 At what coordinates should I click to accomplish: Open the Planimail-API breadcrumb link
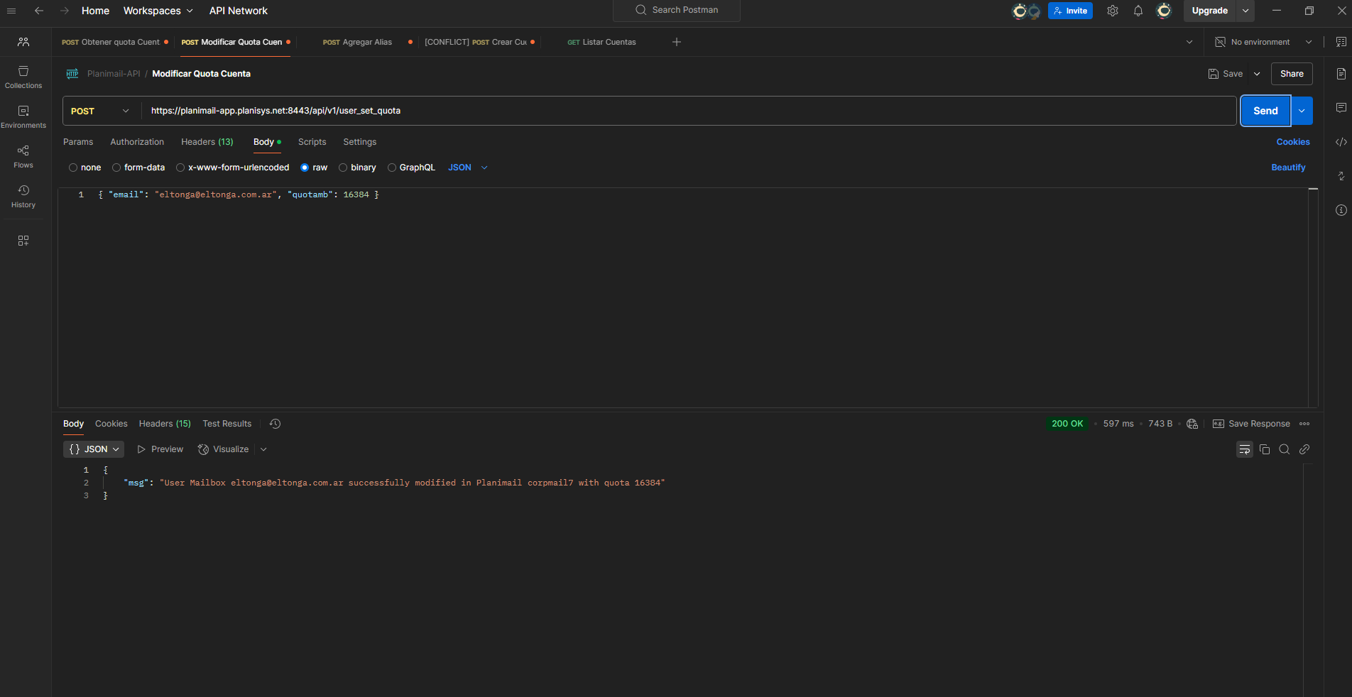pos(114,74)
